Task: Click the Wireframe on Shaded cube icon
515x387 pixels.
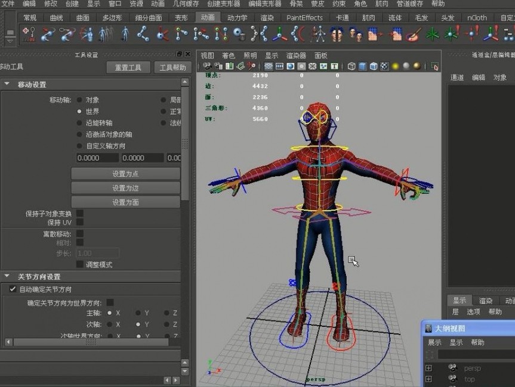Action: (374, 67)
